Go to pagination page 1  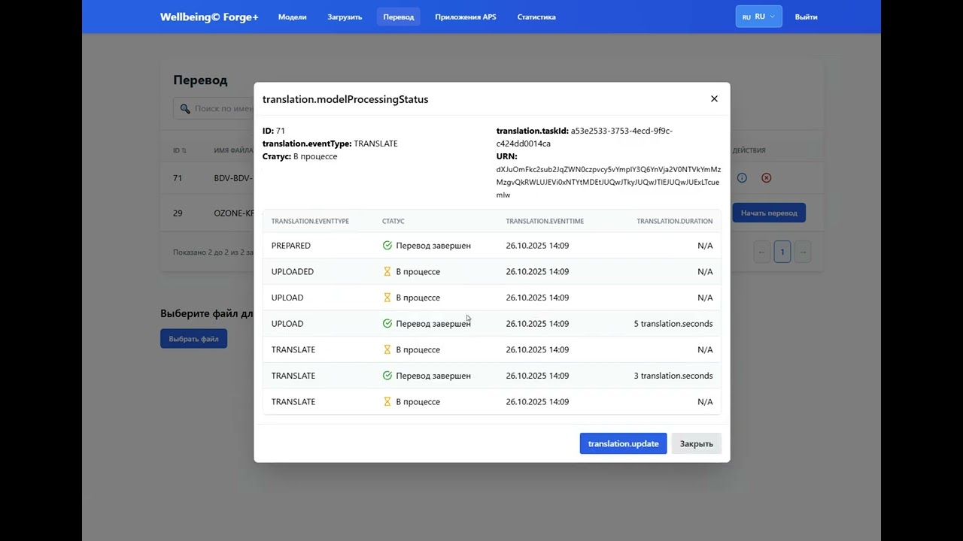pos(782,252)
